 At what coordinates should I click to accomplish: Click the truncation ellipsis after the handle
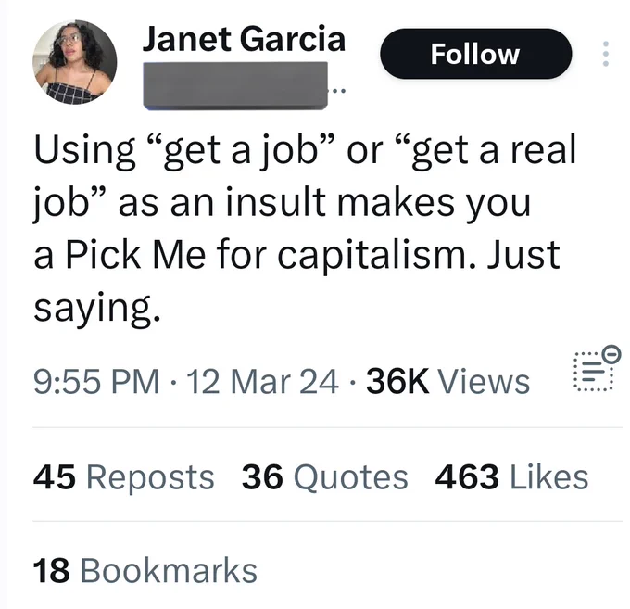(x=338, y=91)
